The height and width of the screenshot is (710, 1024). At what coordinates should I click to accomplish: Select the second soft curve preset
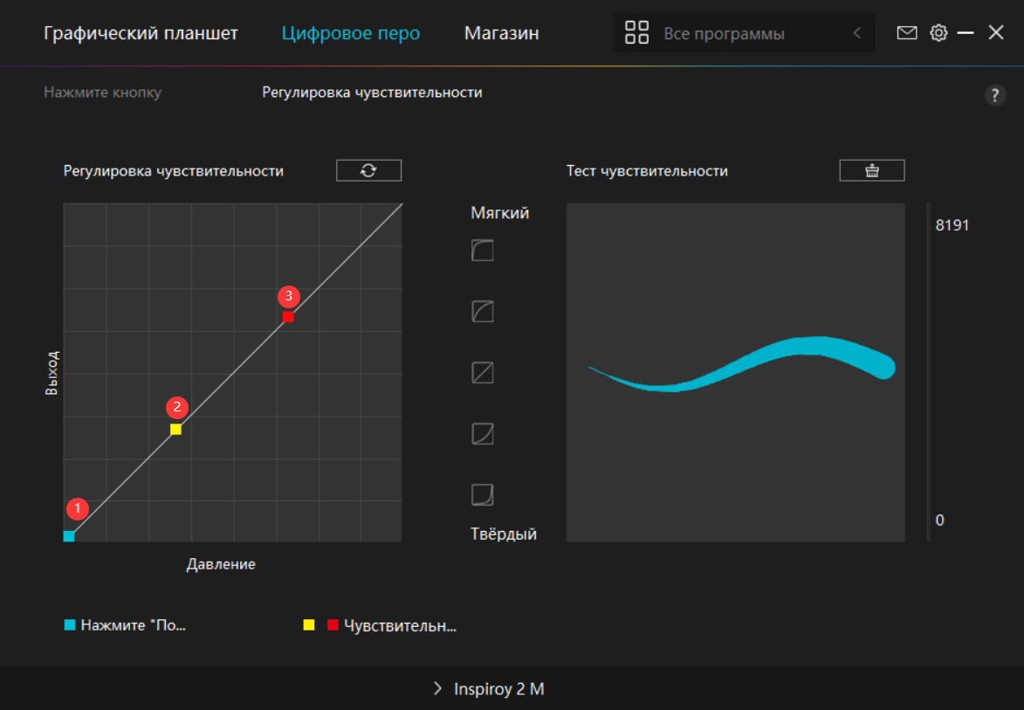482,312
